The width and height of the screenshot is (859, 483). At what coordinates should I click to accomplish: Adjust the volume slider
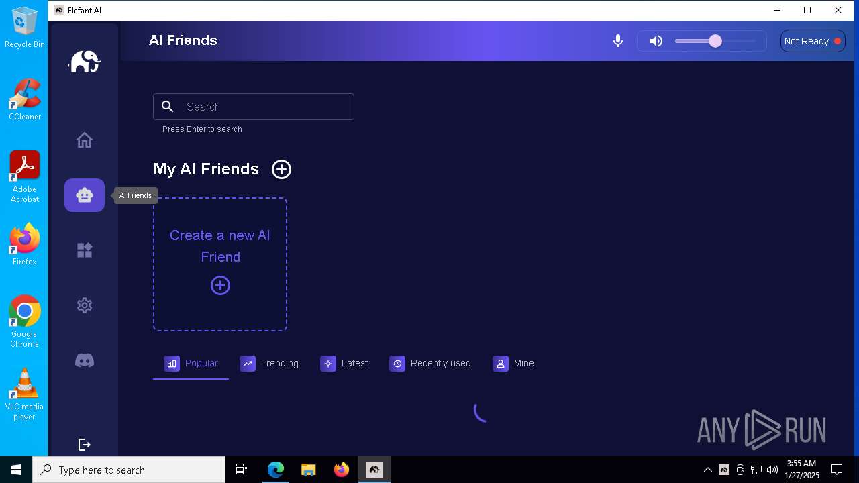715,41
